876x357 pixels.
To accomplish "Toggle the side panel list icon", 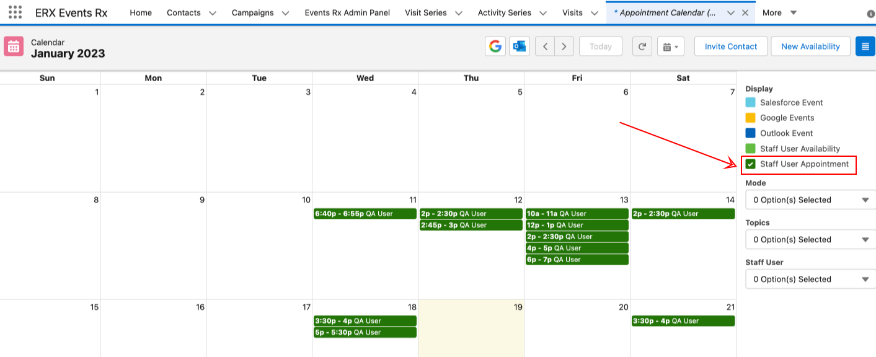I will [x=865, y=46].
